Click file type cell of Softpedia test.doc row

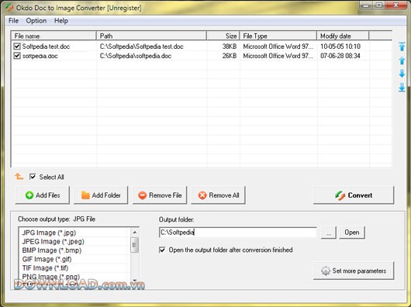click(278, 47)
